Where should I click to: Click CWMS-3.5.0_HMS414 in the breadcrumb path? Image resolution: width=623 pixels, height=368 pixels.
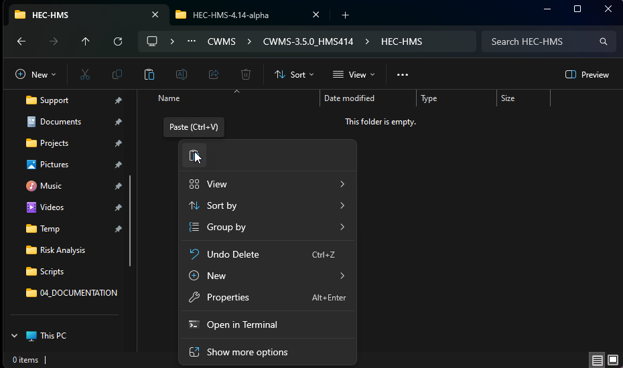[x=307, y=41]
